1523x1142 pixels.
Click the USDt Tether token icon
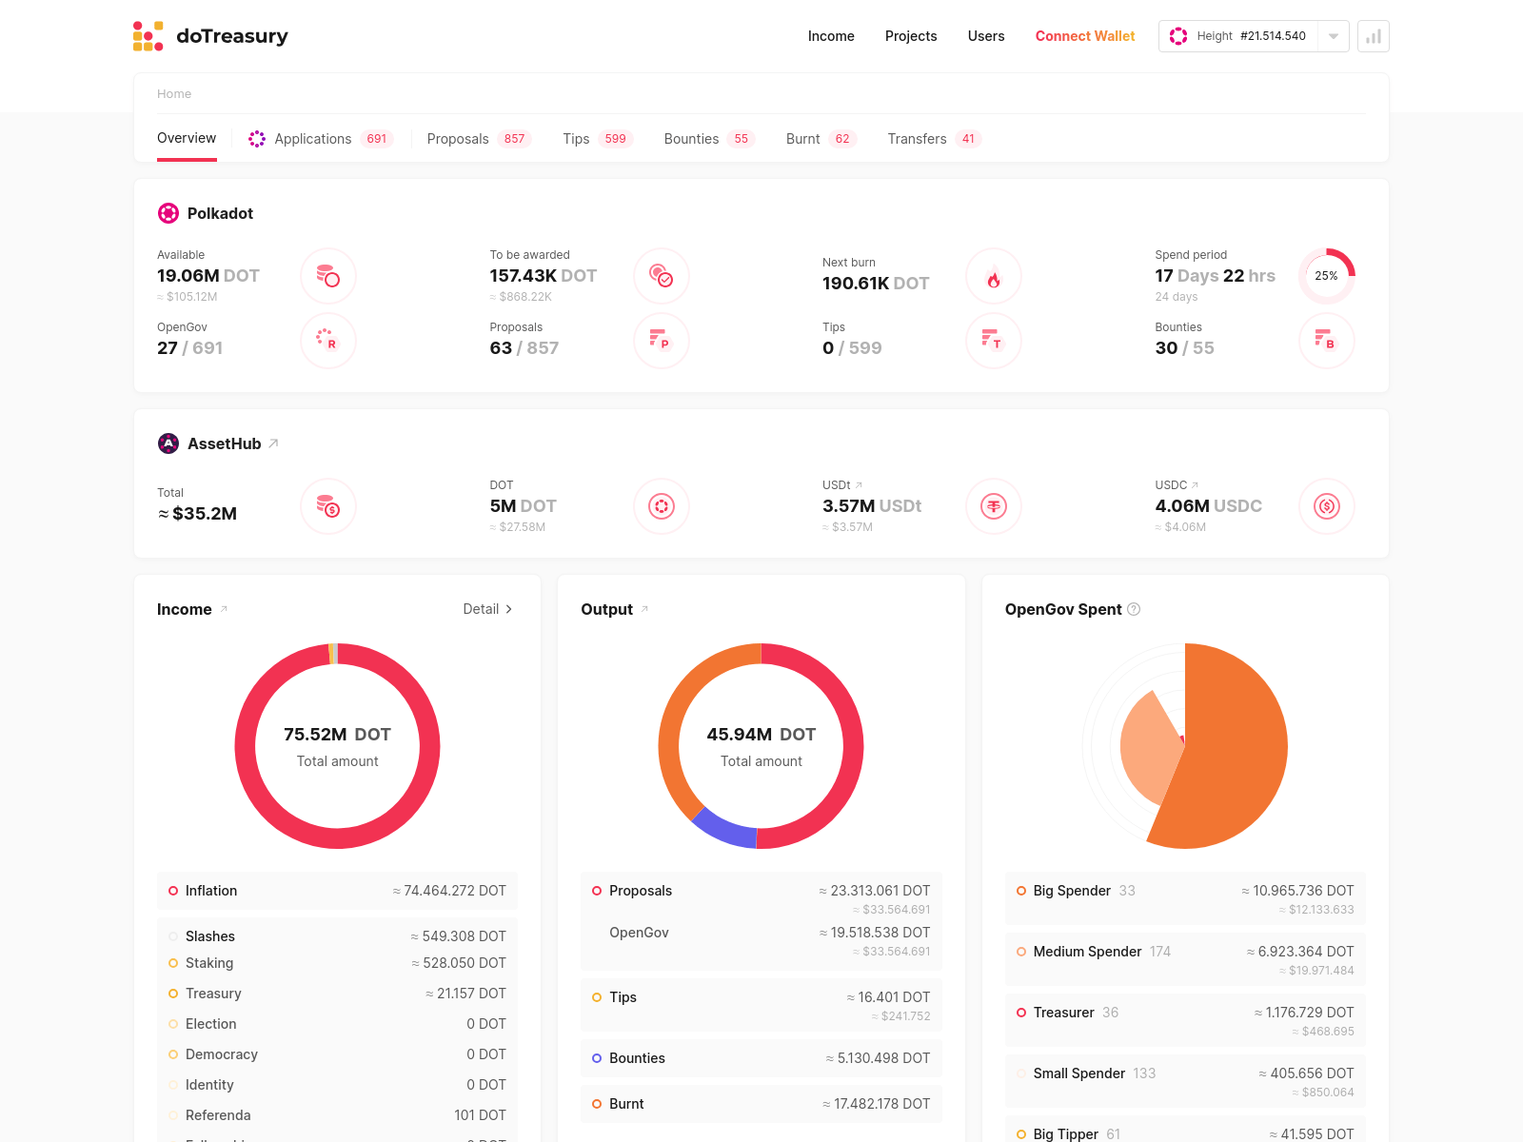point(994,506)
